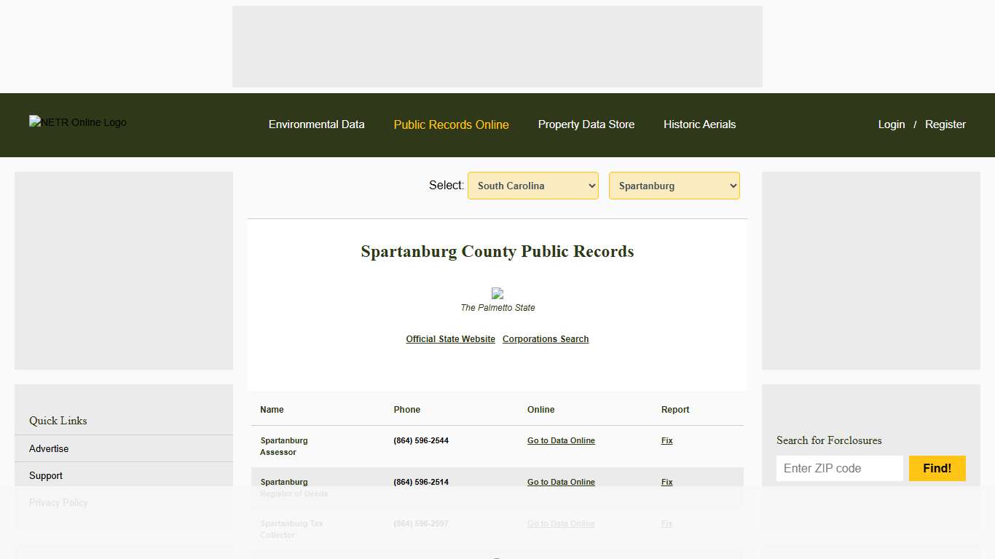Click the Login link
Screen dimensions: 995x559
tap(891, 124)
